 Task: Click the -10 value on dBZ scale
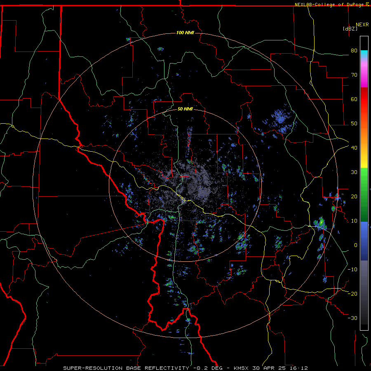(x=352, y=269)
